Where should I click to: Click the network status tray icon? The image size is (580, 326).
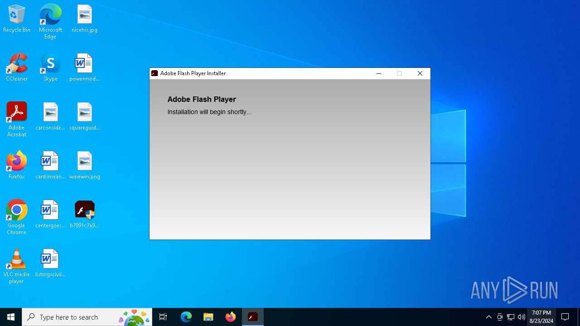511,317
